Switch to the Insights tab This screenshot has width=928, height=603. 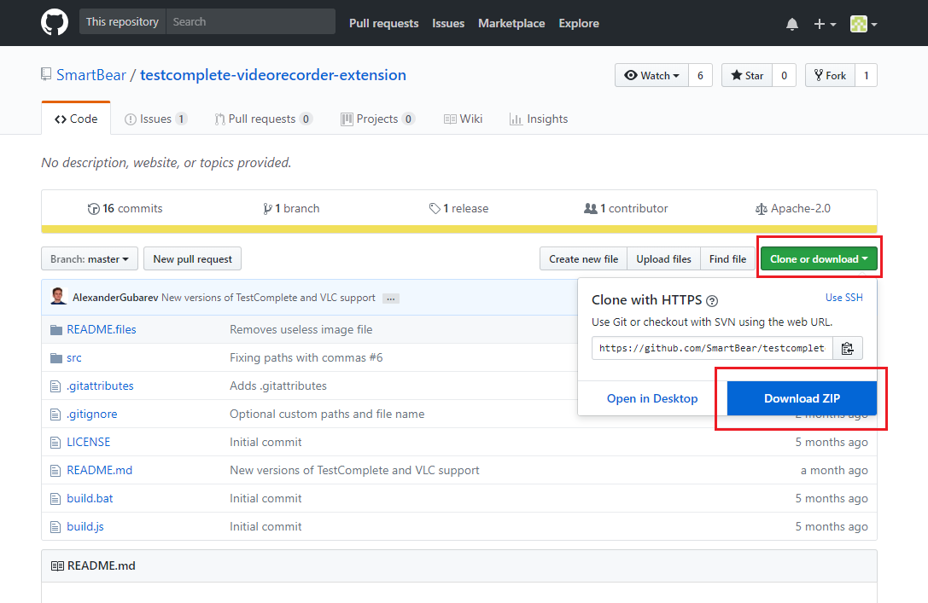[x=539, y=119]
